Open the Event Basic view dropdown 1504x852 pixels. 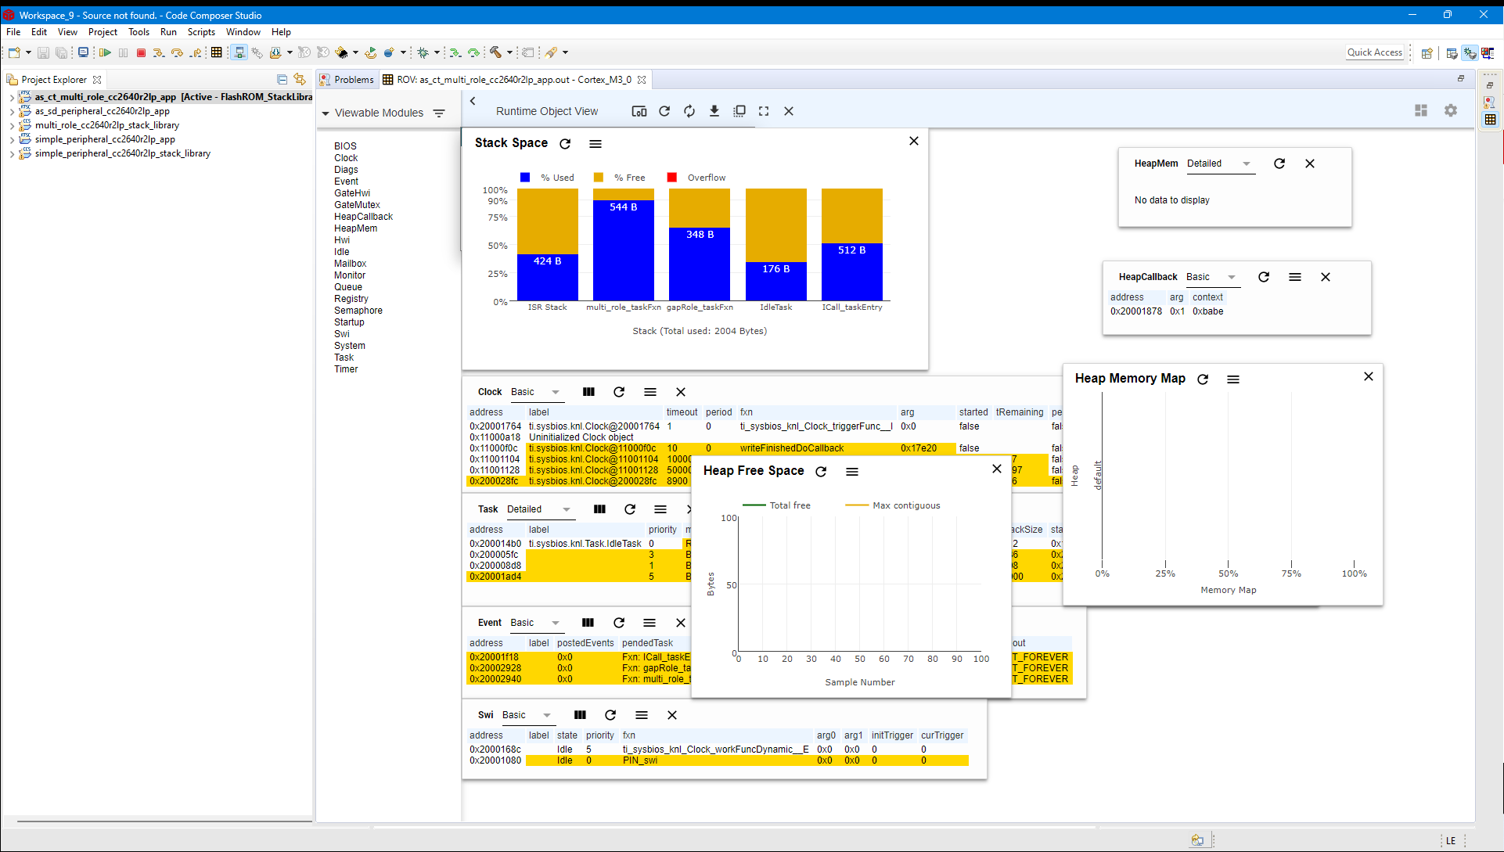536,623
